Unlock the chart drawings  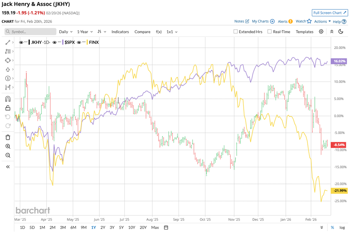(8, 107)
